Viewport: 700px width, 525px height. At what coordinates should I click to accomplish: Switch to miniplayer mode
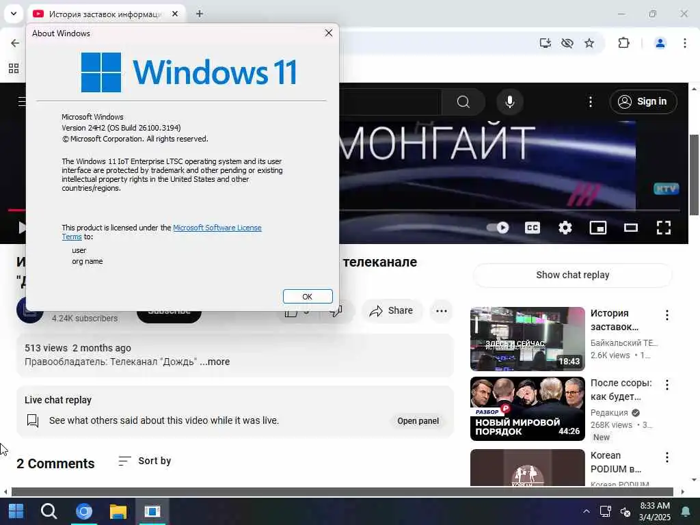597,228
